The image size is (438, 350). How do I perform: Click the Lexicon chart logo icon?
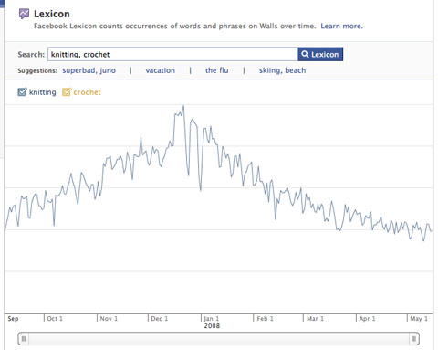click(24, 14)
